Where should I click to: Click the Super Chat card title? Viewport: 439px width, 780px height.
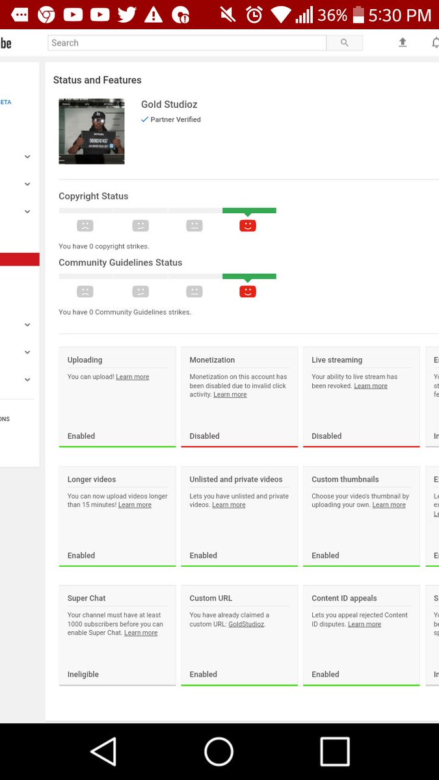[x=86, y=599]
